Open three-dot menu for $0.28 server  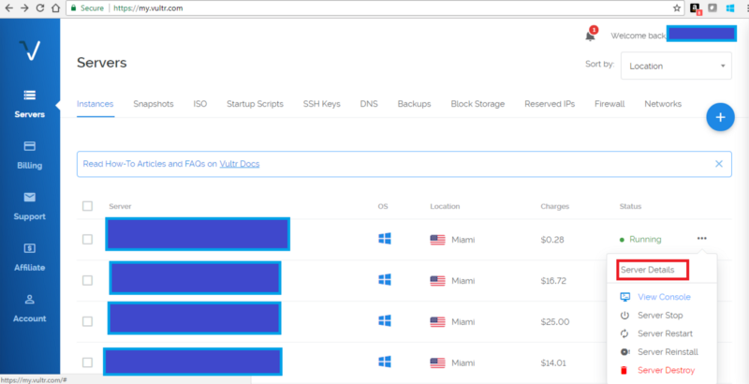[701, 238]
